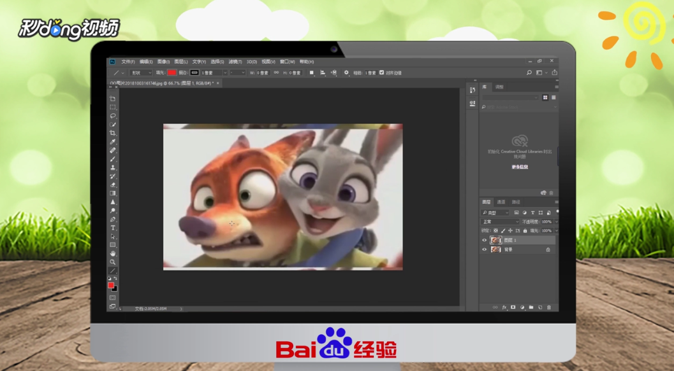Viewport: 674px width, 371px height.
Task: Create a new layer group
Action: tap(531, 307)
